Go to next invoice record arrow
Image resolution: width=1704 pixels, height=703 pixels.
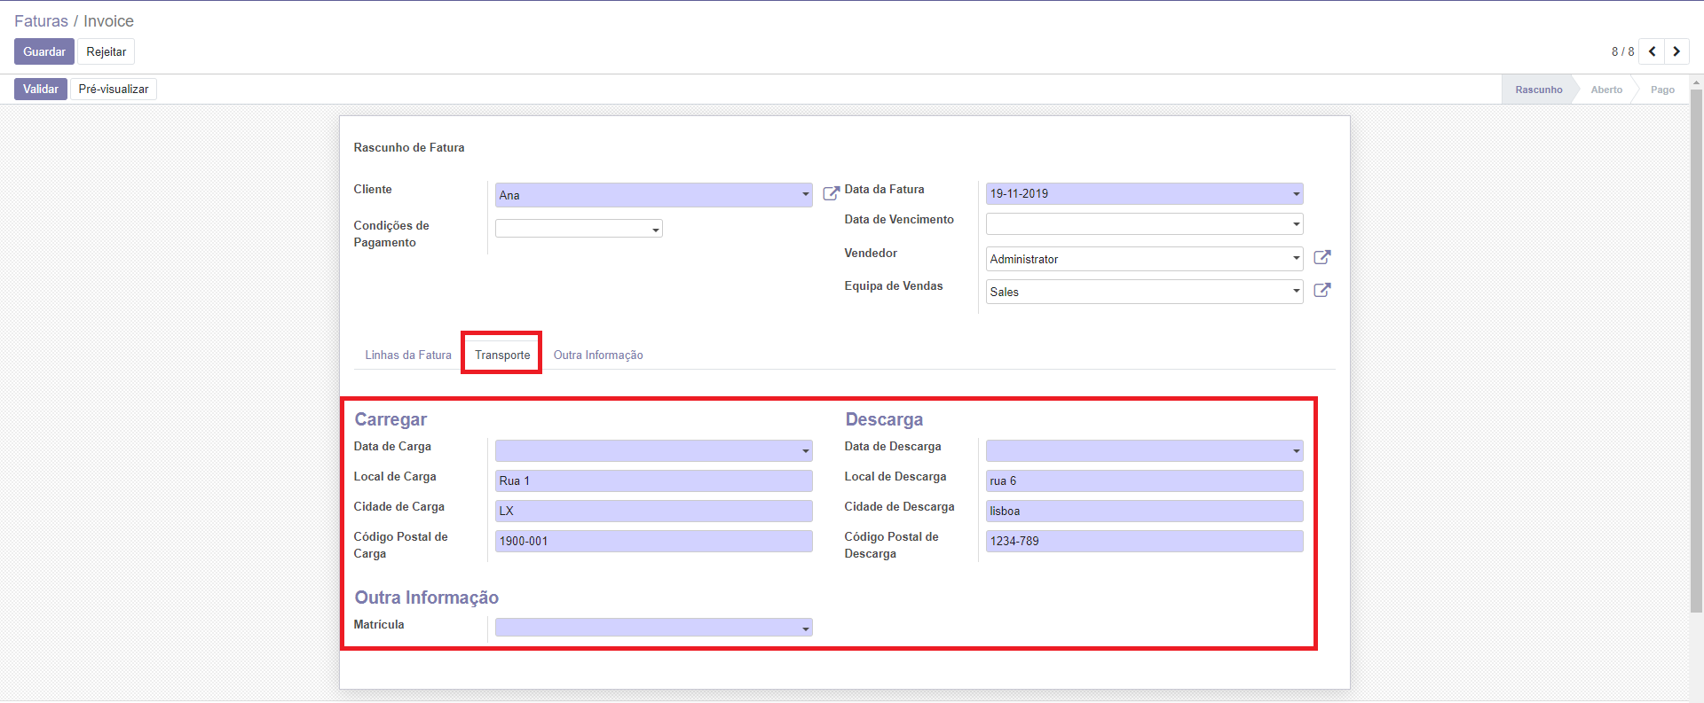(1676, 51)
